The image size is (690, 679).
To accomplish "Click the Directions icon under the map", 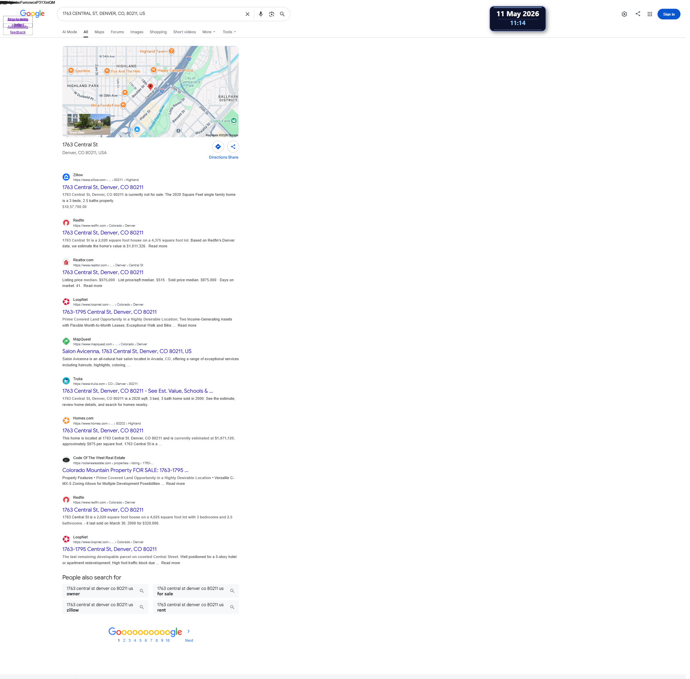I will 218,147.
